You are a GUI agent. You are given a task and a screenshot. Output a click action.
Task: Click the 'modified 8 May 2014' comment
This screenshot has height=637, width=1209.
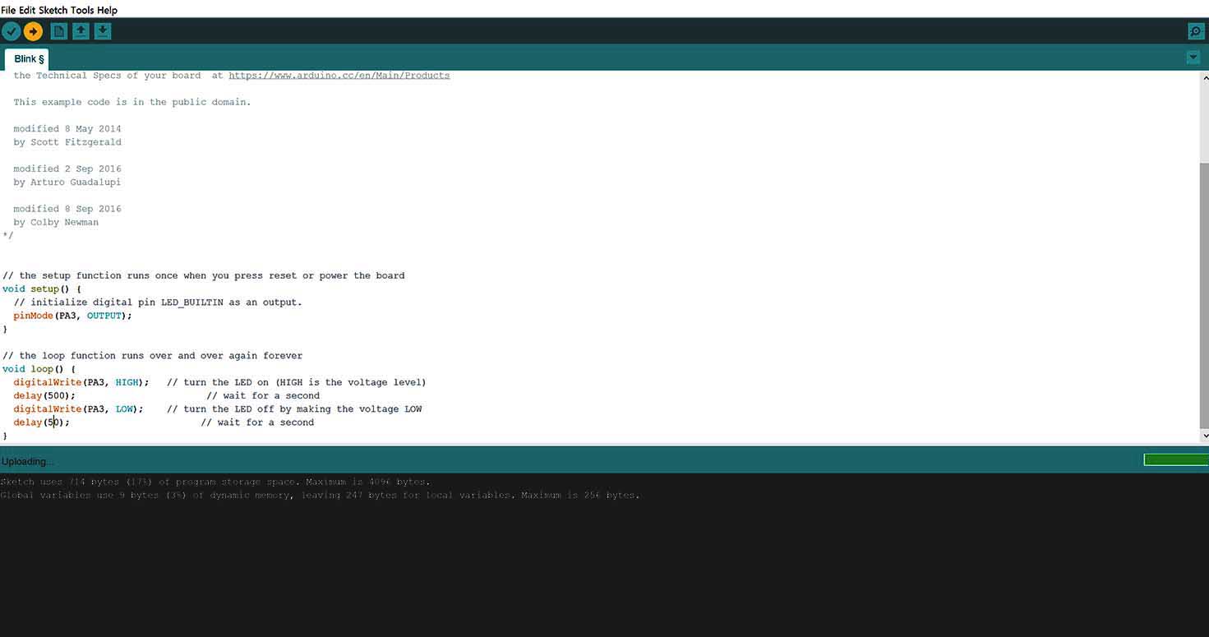[67, 129]
